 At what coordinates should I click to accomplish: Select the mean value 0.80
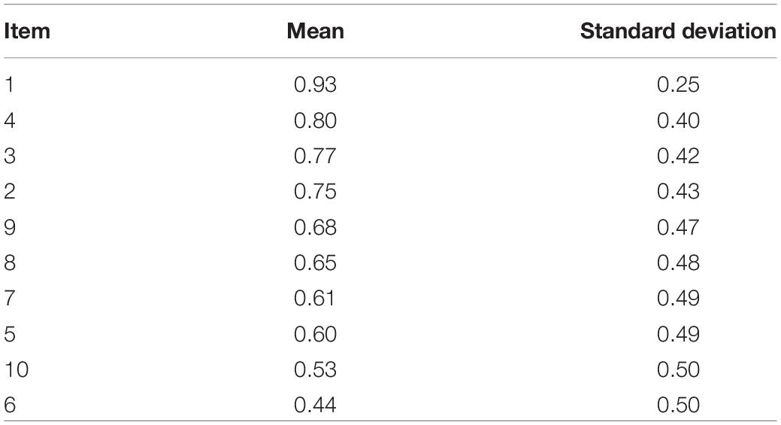coord(315,120)
